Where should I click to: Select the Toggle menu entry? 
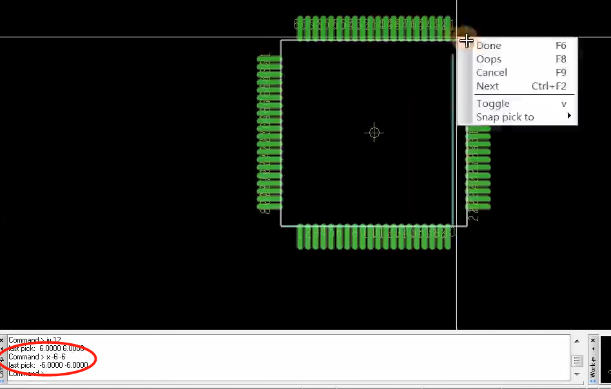pos(492,104)
